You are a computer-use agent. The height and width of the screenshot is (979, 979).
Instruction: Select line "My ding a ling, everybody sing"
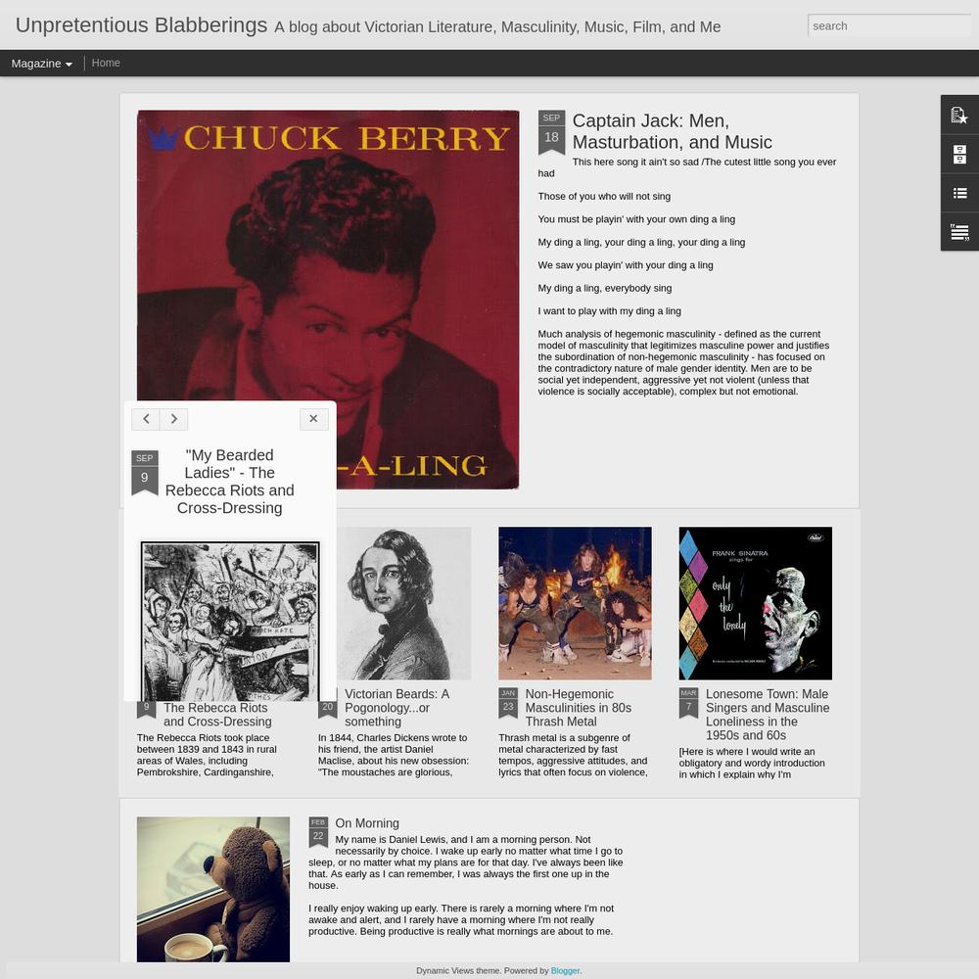[604, 288]
